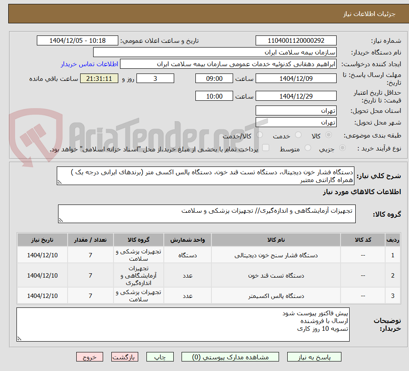The width and height of the screenshot is (409, 371).
Task: Select the کالا radio button
Action: pyautogui.click(x=329, y=135)
